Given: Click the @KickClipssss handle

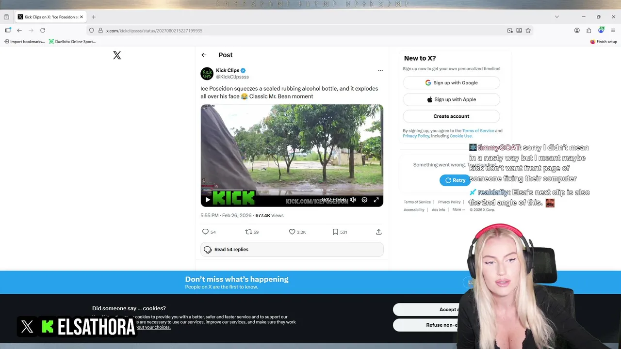Looking at the screenshot, I should [x=232, y=77].
